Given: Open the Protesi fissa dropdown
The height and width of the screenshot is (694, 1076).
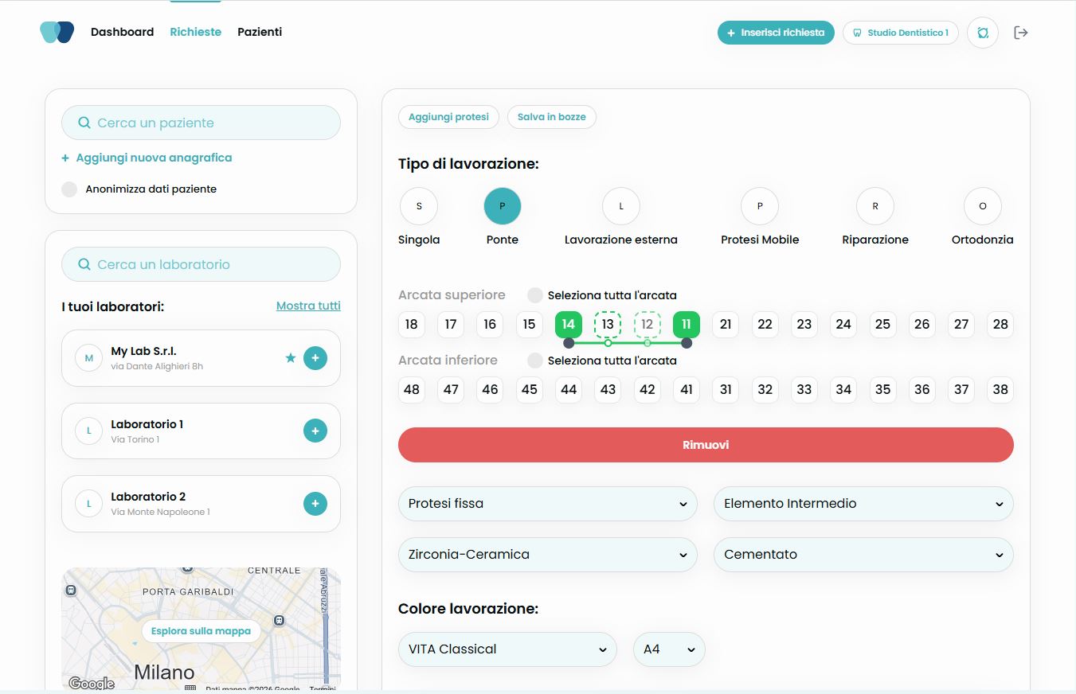Looking at the screenshot, I should click(547, 503).
